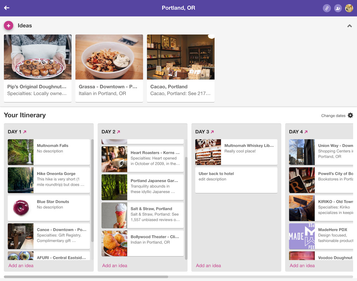Select the Pip's Original Doughnuts title

click(x=37, y=87)
